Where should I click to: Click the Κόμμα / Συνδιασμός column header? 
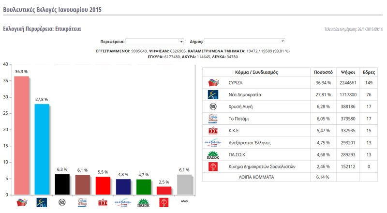pyautogui.click(x=256, y=72)
